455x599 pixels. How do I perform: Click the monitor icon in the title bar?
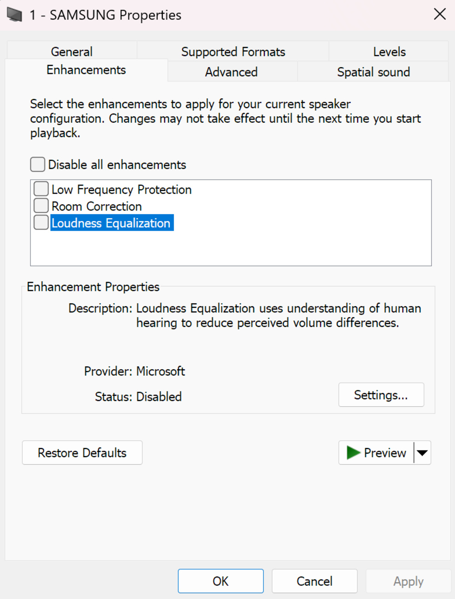pyautogui.click(x=14, y=15)
